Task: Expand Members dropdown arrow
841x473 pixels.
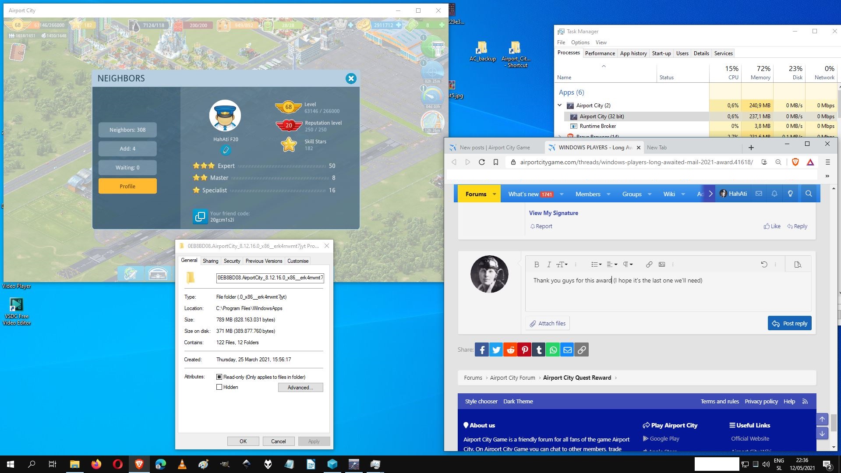Action: (608, 194)
